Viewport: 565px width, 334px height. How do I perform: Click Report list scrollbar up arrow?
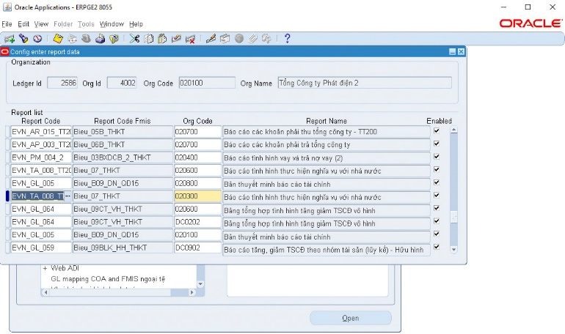coord(453,130)
